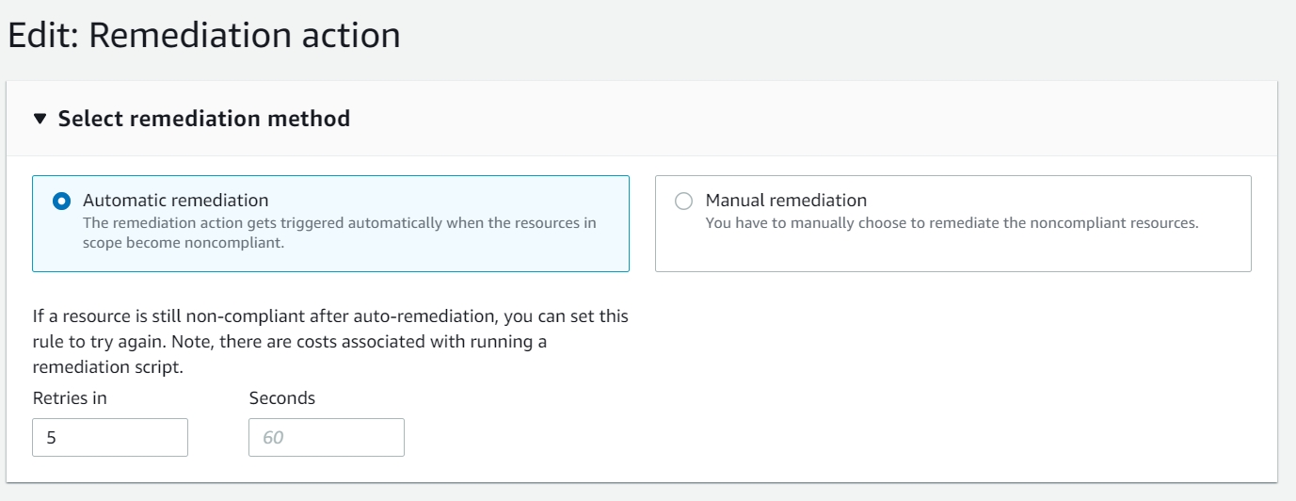Click the value 5 in Retries field
Viewport: 1296px width, 501px height.
click(x=52, y=438)
